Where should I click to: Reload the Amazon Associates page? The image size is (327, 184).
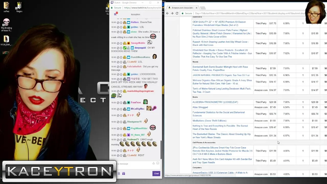click(x=177, y=13)
